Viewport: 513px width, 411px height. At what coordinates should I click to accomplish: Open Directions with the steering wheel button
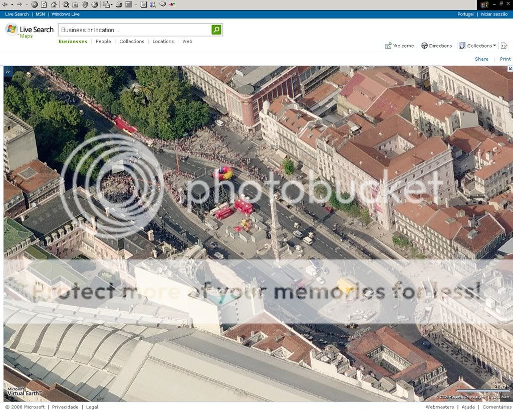coord(436,46)
